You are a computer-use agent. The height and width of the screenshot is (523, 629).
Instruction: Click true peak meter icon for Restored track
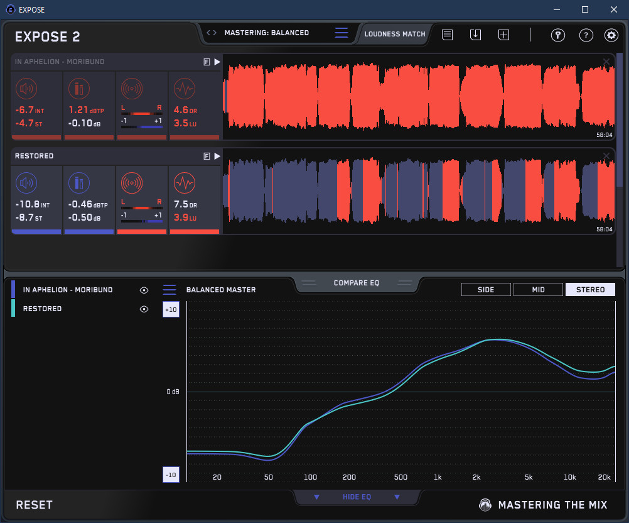click(79, 183)
